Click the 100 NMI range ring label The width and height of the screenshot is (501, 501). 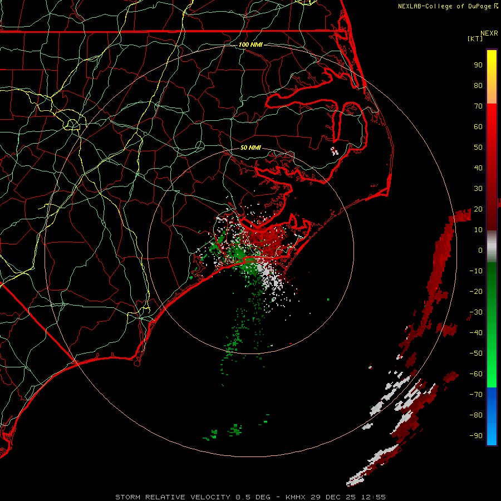coord(250,45)
